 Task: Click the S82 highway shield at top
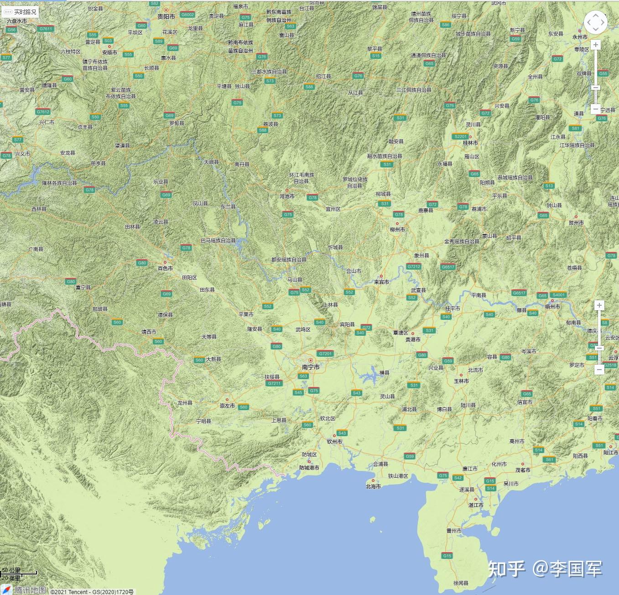click(x=154, y=3)
